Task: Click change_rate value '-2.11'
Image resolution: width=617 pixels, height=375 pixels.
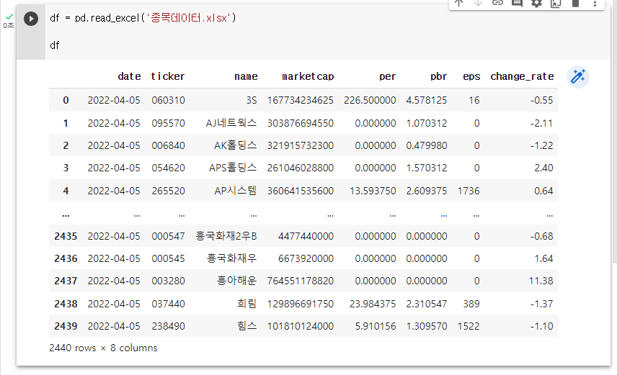Action: [x=541, y=123]
